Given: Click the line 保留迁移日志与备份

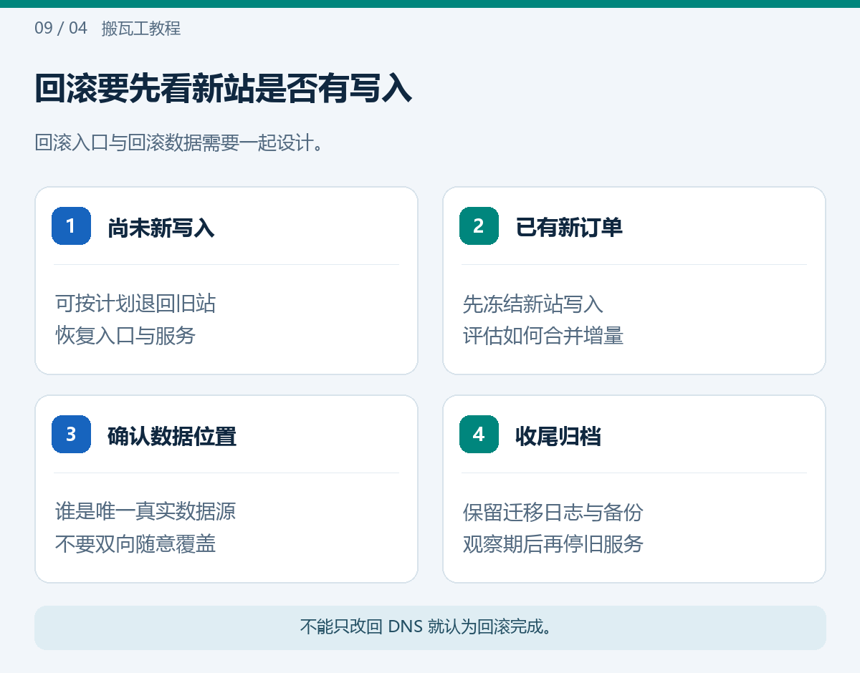Looking at the screenshot, I should tap(553, 512).
